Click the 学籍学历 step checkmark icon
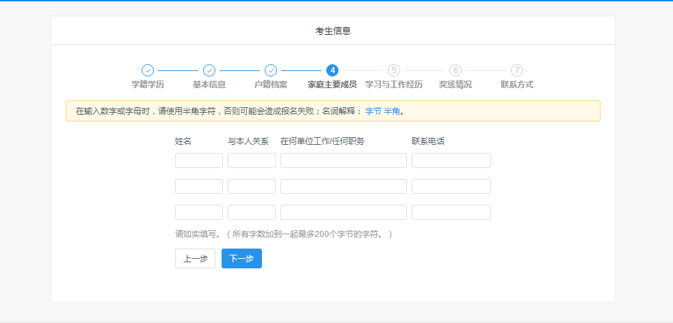 pyautogui.click(x=148, y=70)
